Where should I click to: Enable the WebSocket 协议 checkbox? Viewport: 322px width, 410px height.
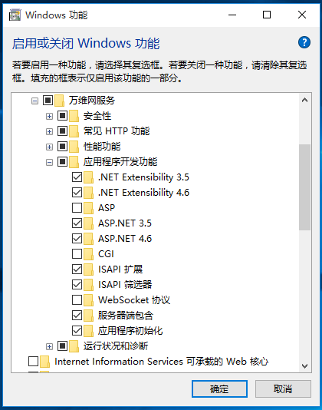click(77, 300)
